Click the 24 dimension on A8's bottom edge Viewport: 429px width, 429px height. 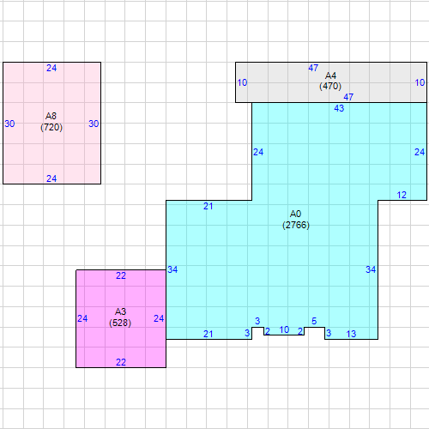(51, 178)
